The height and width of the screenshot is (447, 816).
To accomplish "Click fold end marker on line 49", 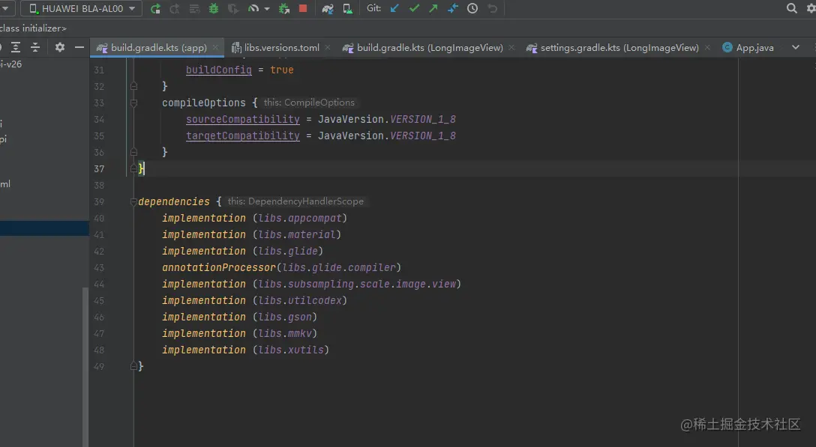I will click(x=133, y=366).
